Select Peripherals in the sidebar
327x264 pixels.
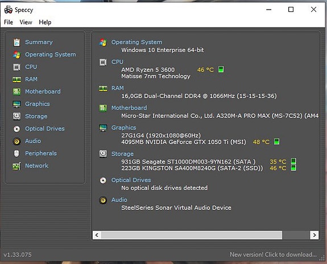click(41, 153)
